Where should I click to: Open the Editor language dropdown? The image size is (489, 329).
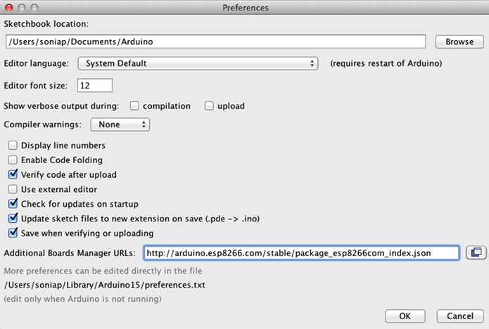point(198,63)
